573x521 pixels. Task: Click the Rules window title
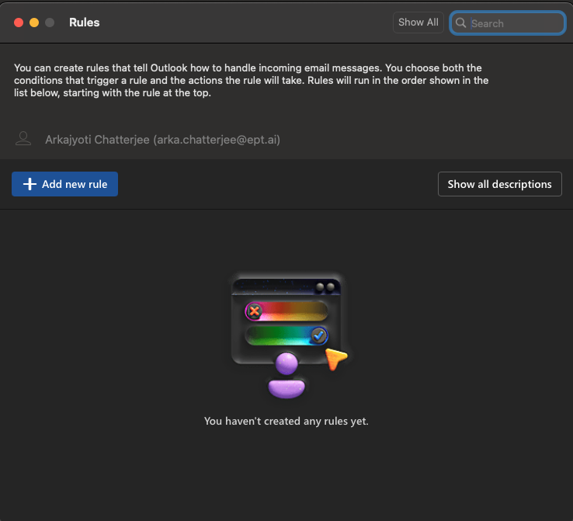(84, 23)
